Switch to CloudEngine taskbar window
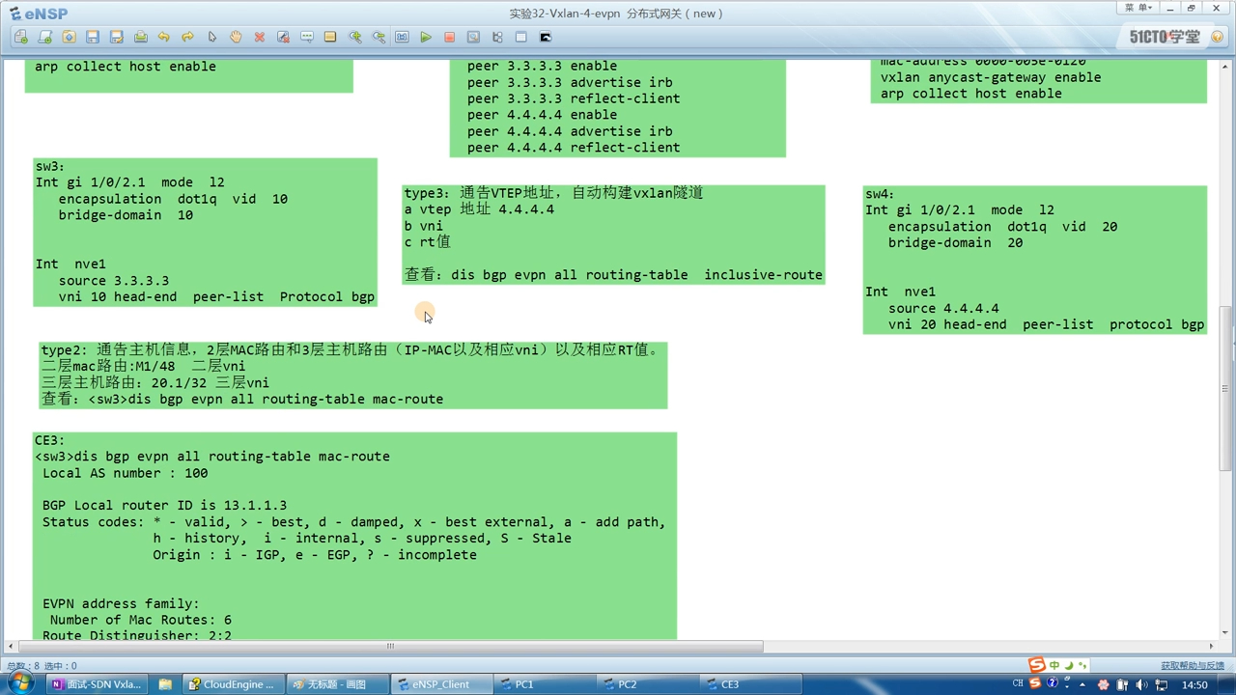Screen dimensions: 1236x695 tap(232, 684)
